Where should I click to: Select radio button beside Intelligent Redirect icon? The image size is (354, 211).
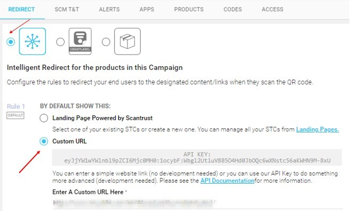(11, 42)
